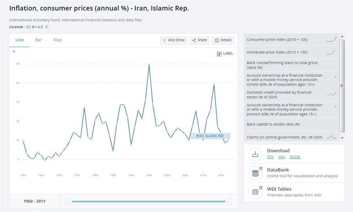Download the EXCEL file
353x212 pixels.
(x=295, y=157)
